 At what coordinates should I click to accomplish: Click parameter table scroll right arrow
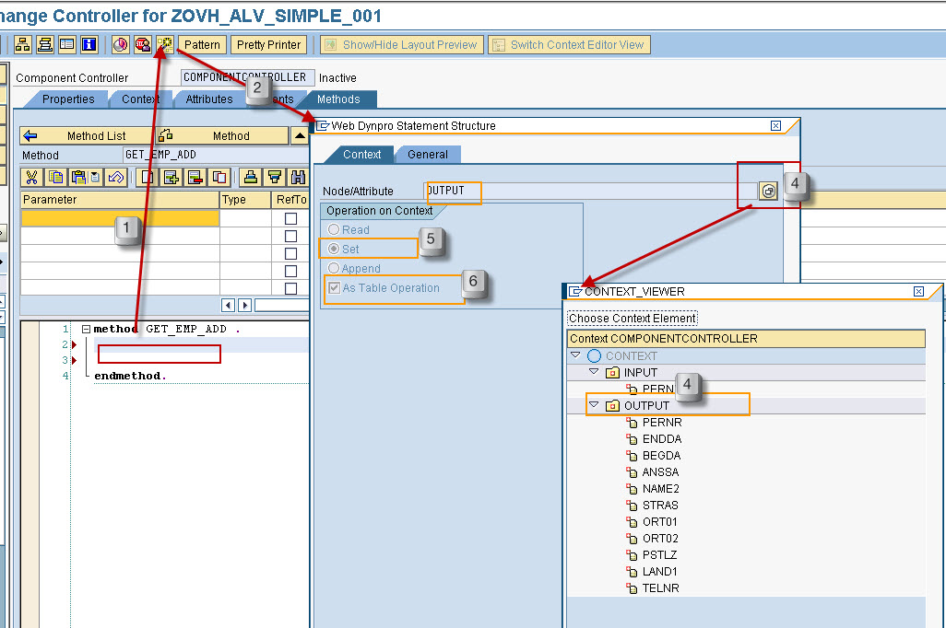pos(244,305)
